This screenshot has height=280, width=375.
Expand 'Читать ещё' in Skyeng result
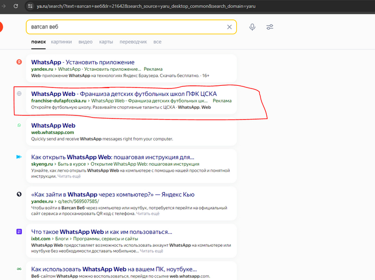69,176
